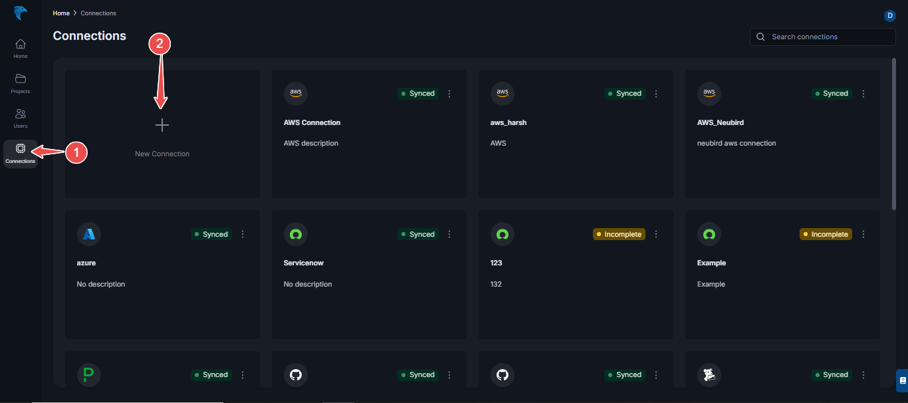Viewport: 908px width, 403px height.
Task: Click the Azure logo on the azure connection card
Action: pos(88,233)
